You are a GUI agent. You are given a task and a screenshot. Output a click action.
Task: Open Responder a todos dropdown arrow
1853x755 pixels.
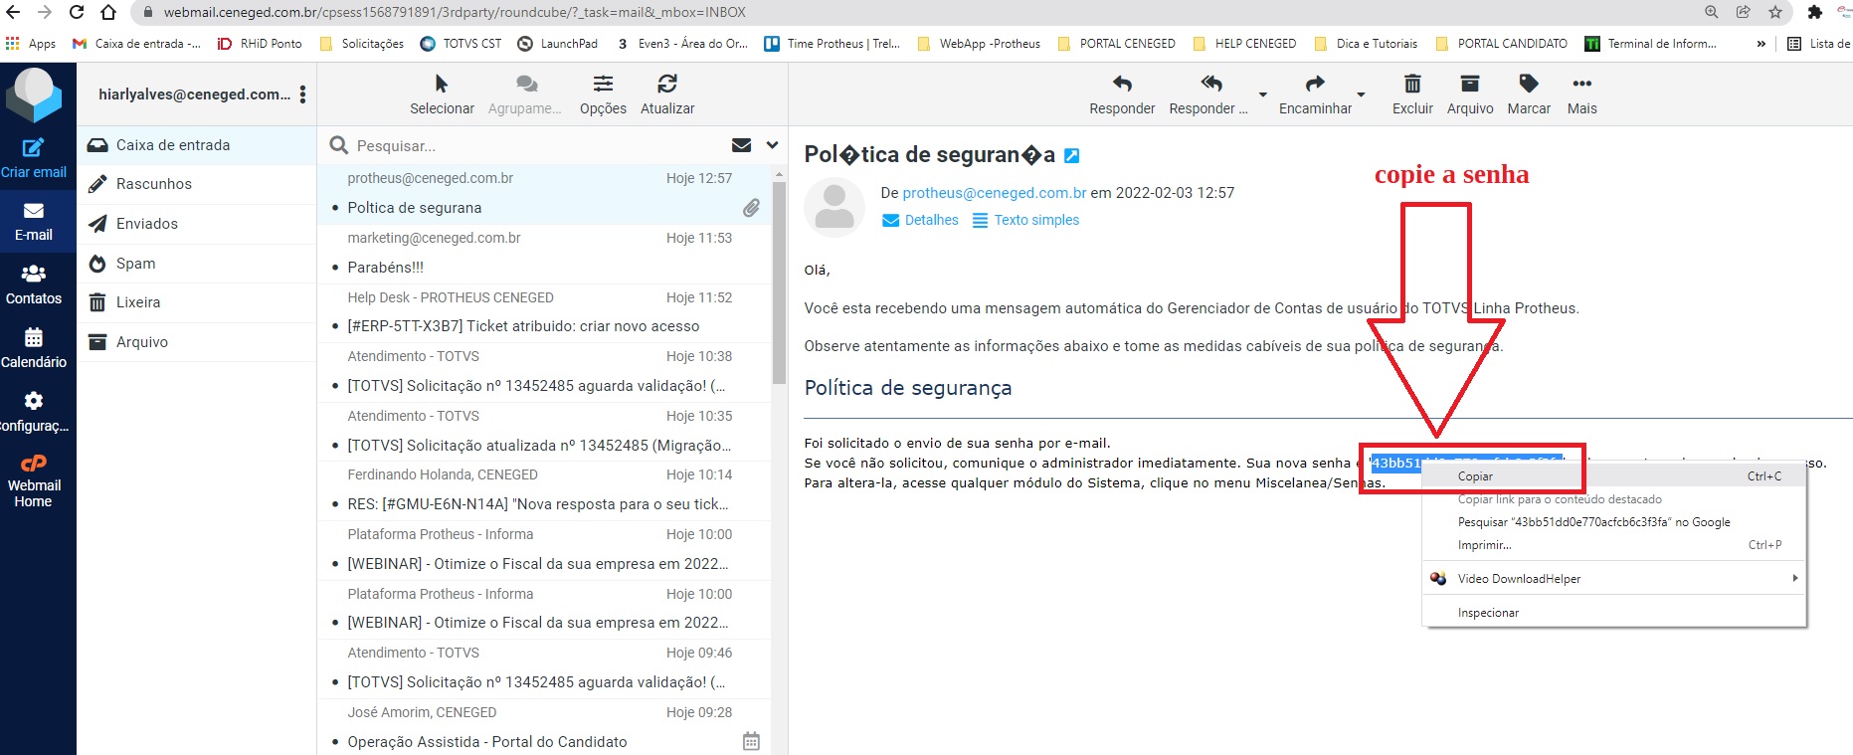1263,95
